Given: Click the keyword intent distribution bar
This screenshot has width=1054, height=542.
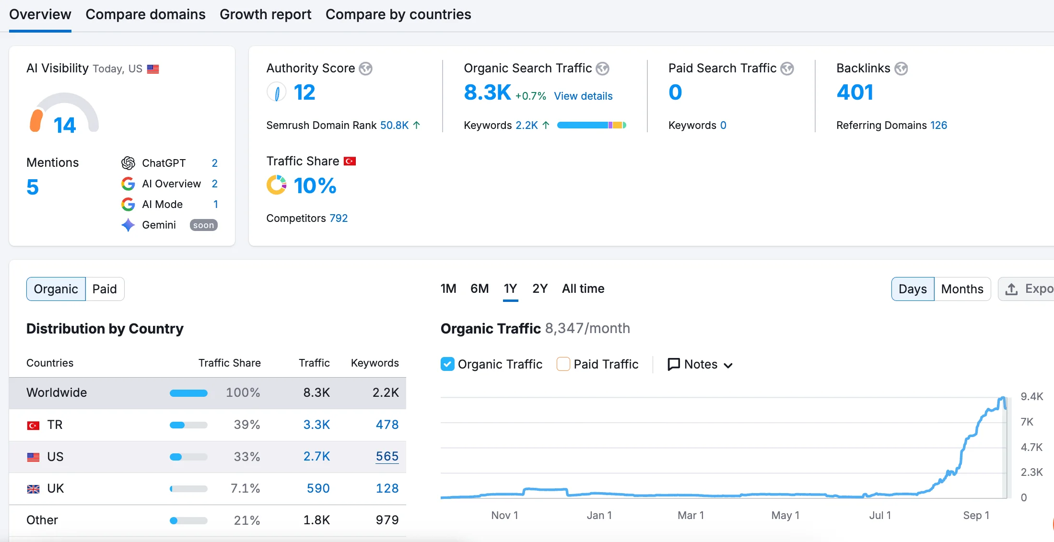Looking at the screenshot, I should pos(591,125).
